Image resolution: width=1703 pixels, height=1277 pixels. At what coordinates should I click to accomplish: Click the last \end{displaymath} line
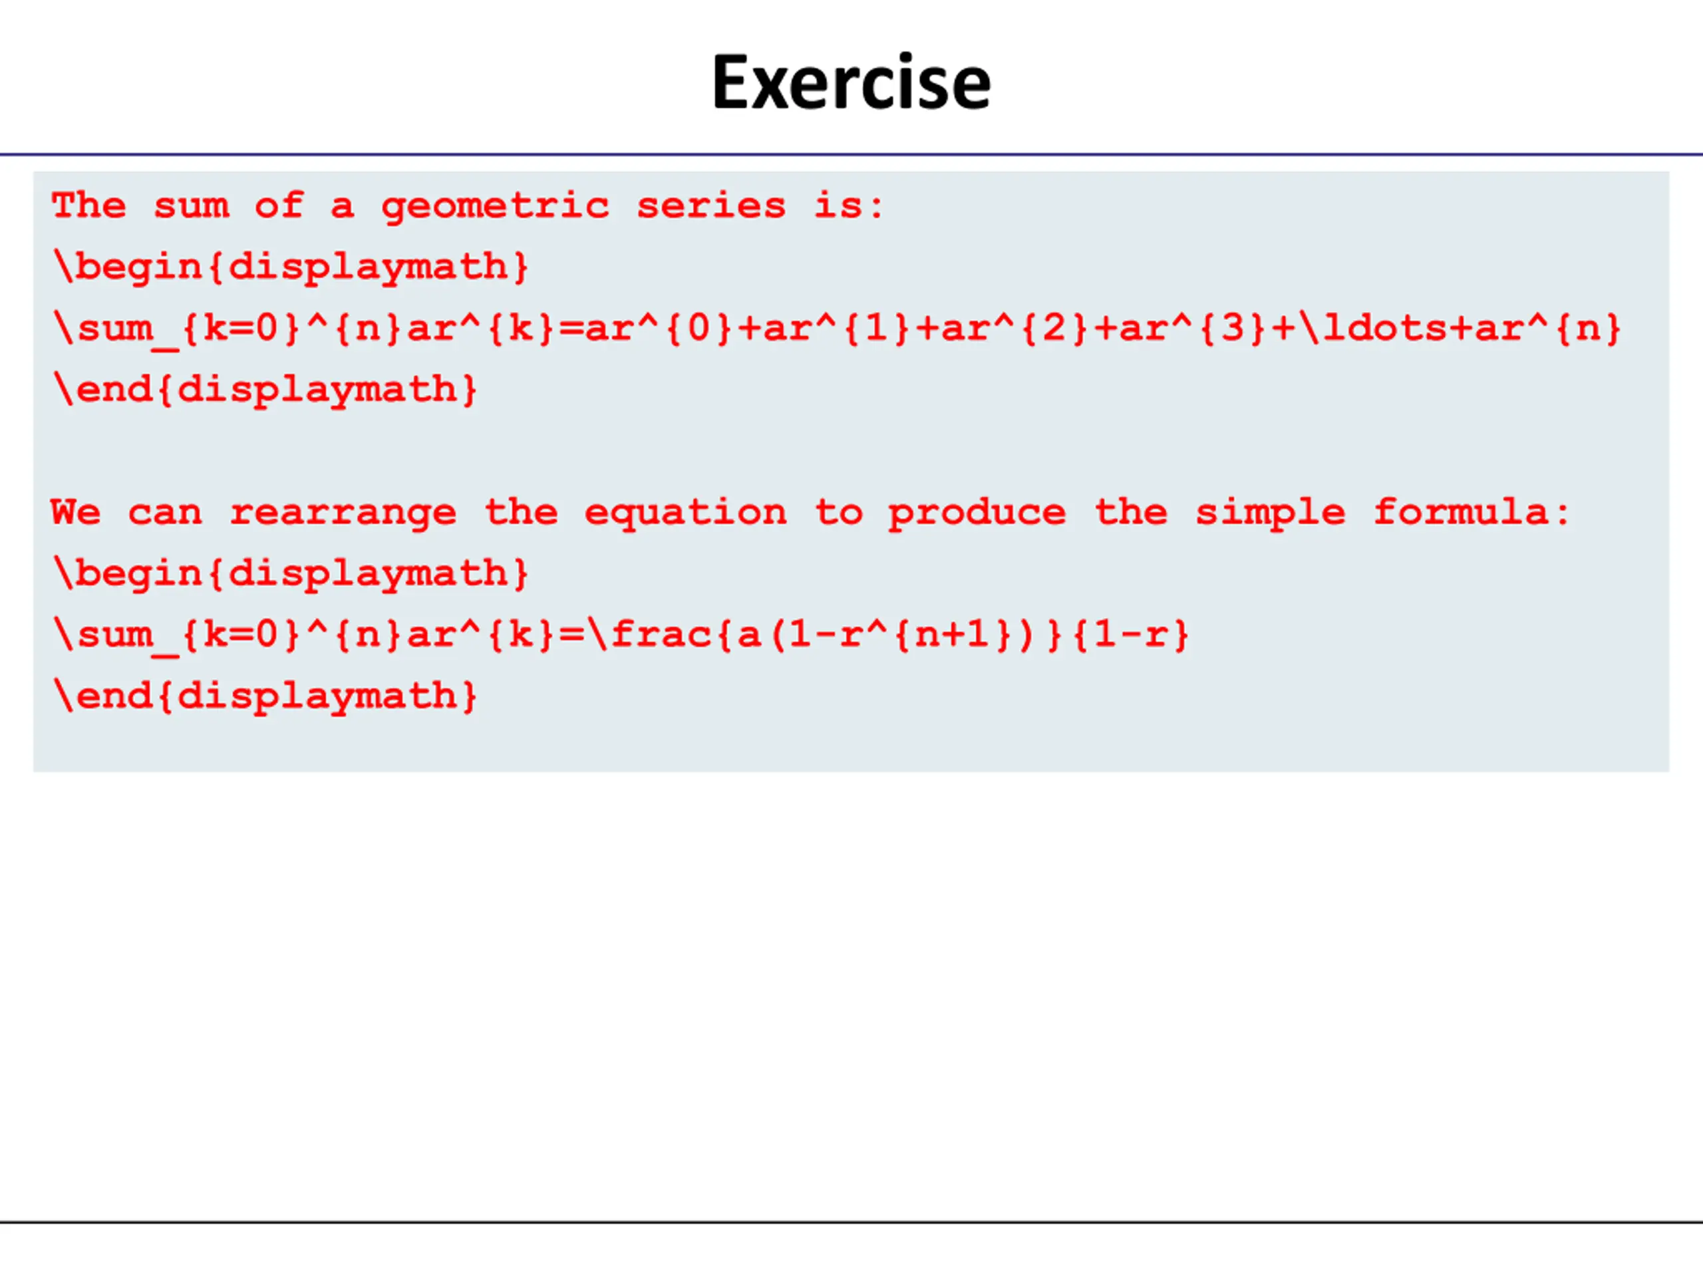pos(265,696)
